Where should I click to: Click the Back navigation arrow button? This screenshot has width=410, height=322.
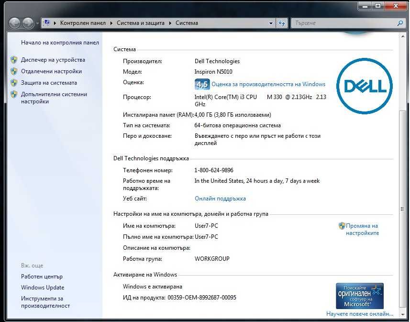pyautogui.click(x=14, y=23)
